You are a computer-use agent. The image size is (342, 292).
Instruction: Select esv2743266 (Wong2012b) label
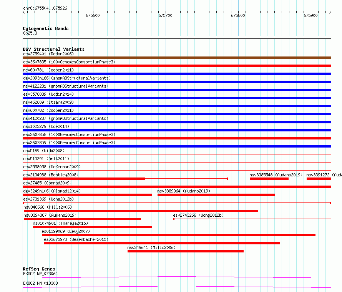(198, 215)
